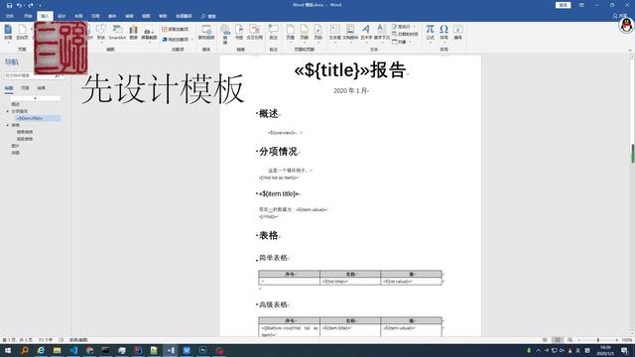Switch to Print Layout view in status bar

[x=558, y=340]
